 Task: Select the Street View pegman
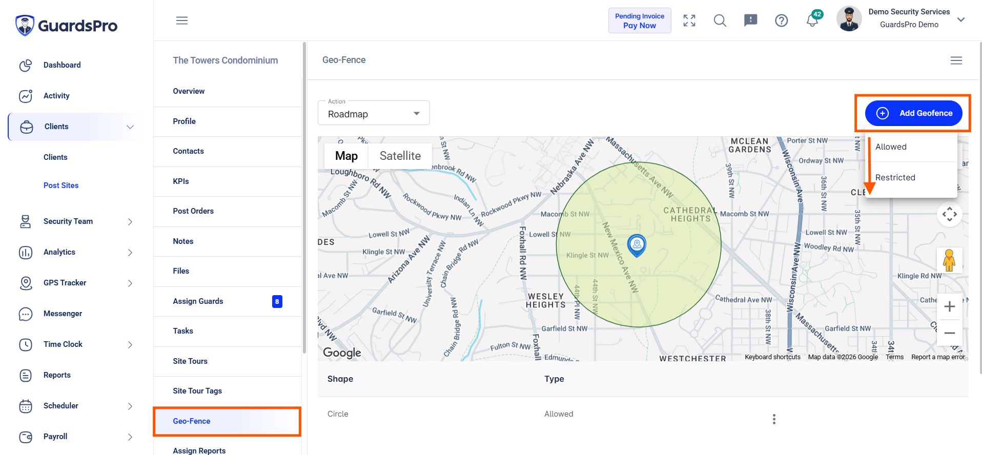pos(949,260)
